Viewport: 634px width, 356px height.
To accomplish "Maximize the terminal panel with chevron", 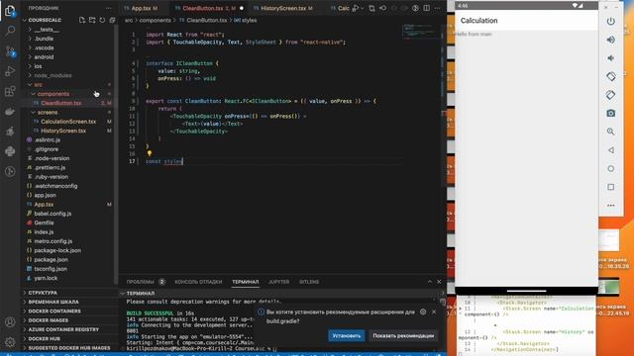I will (429, 281).
